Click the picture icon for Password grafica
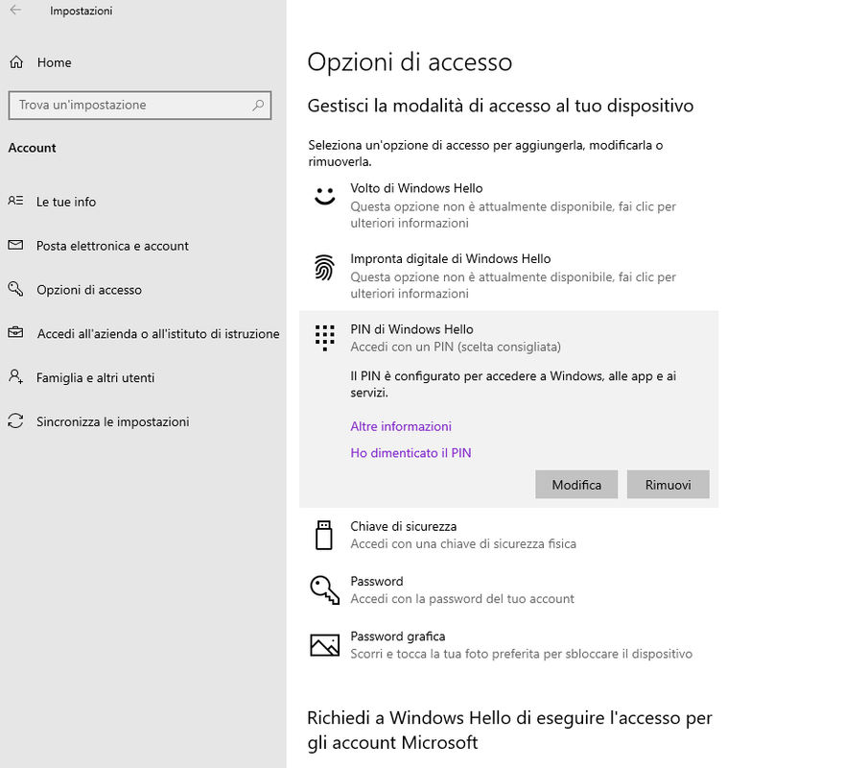 (x=324, y=645)
